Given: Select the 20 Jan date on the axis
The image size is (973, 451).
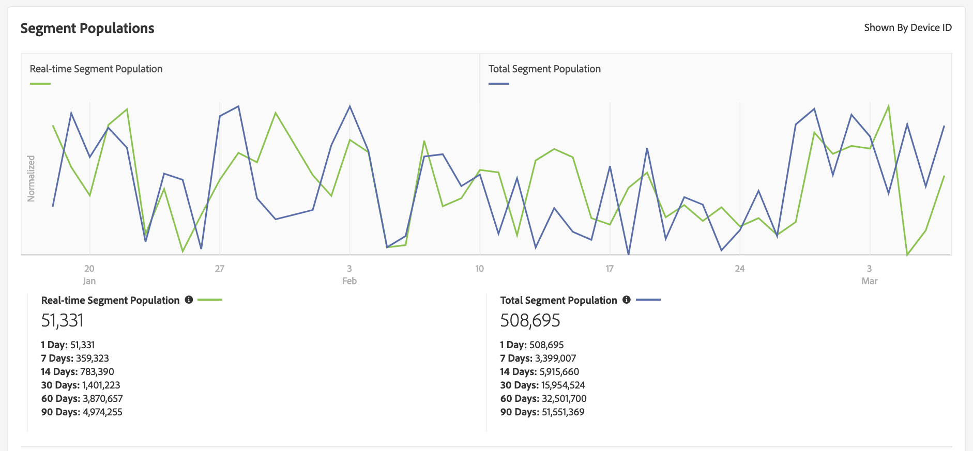Looking at the screenshot, I should click(x=89, y=274).
